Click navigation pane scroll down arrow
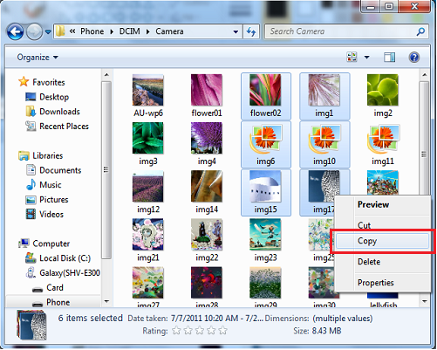Screen dimensions: 437x350 (106, 301)
